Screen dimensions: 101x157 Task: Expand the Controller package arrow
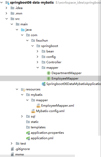coord(38,62)
